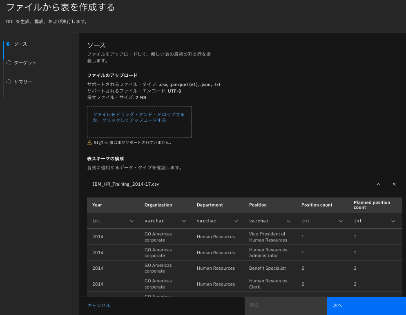Click the BigInt warning triangle icon

click(89, 142)
